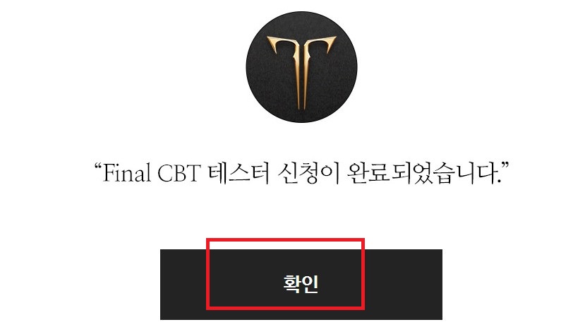Acknowledge registration with the 확인 button
This screenshot has height=327, width=561.
point(301,285)
